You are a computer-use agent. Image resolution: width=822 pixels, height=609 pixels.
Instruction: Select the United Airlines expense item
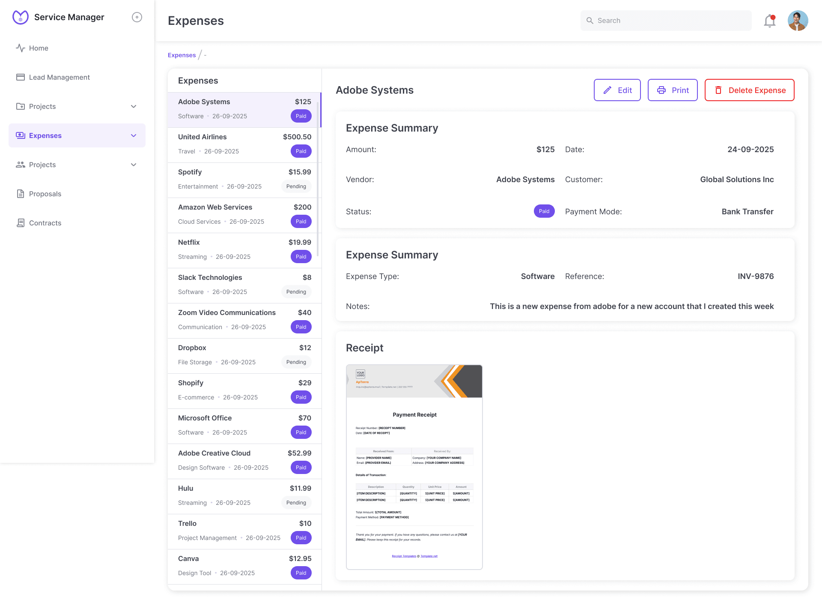click(244, 144)
